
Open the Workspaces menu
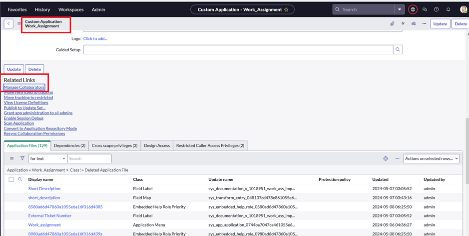71,9
